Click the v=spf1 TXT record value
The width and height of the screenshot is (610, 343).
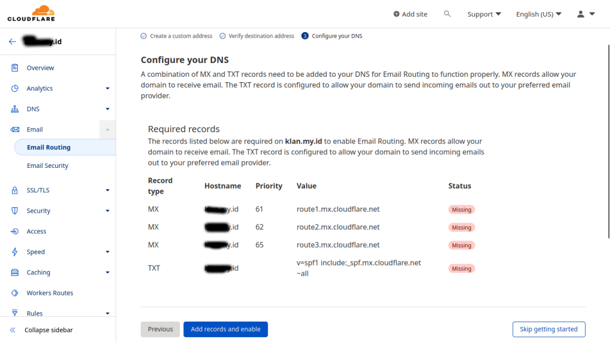tap(359, 268)
